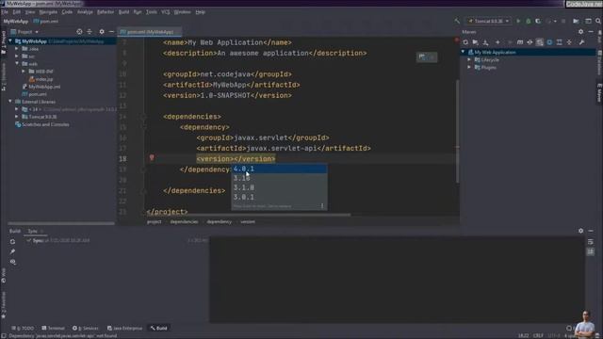Viewport: 603px width, 339px height.
Task: Collapse all nodes in the Maven tool window
Action: point(569,42)
